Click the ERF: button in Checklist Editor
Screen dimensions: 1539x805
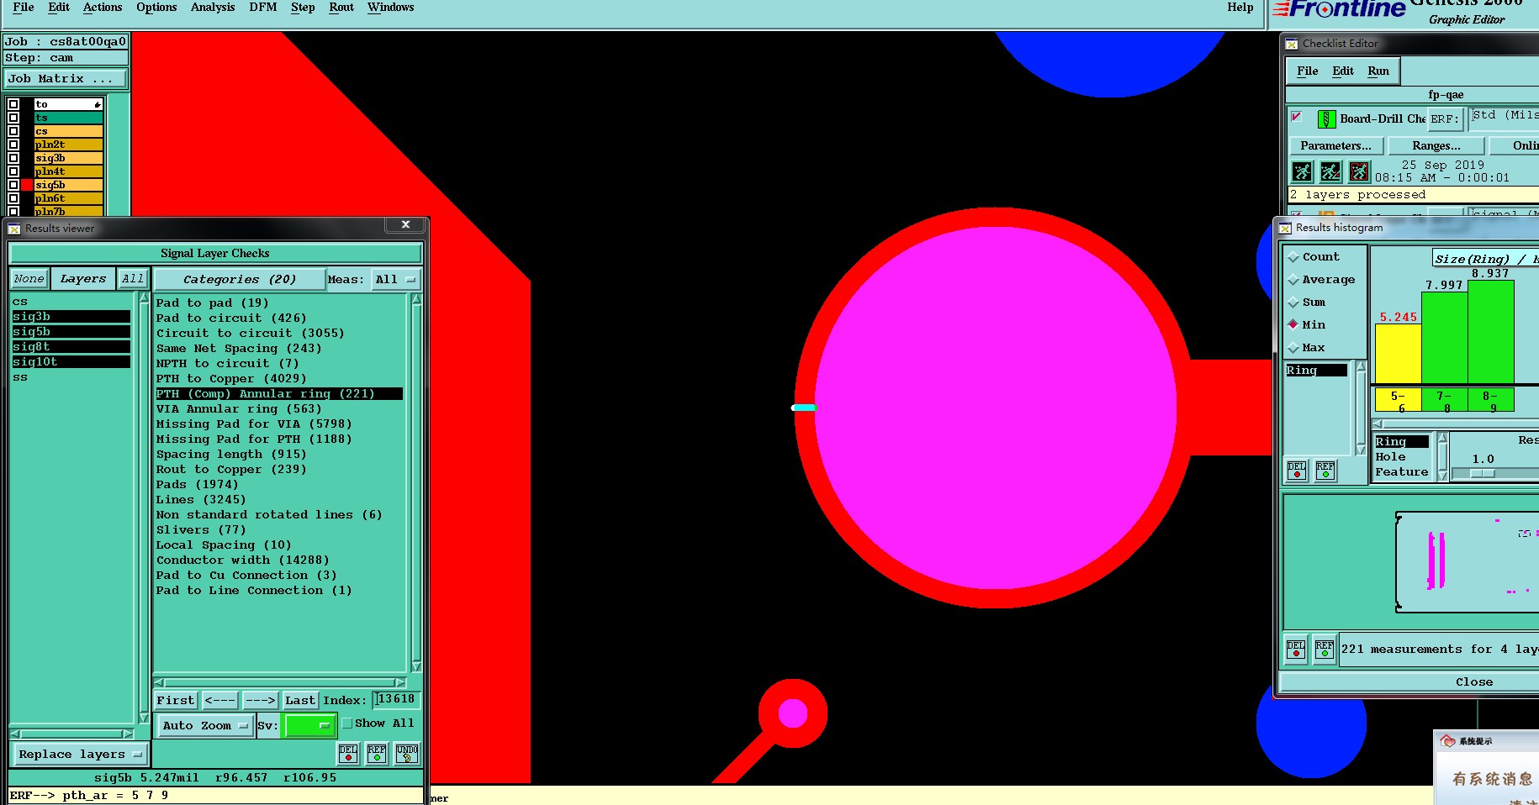tap(1445, 119)
